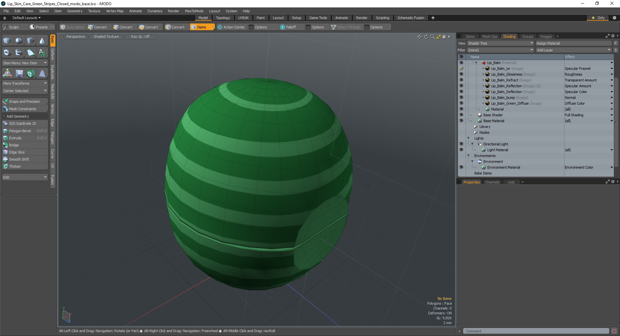Image resolution: width=620 pixels, height=336 pixels.
Task: Click the green rotate item icon
Action: pyautogui.click(x=31, y=74)
